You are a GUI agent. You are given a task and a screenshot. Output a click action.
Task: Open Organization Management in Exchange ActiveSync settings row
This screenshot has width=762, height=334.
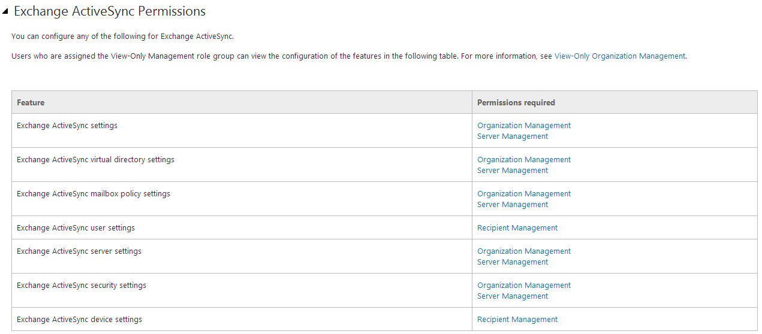pos(524,126)
